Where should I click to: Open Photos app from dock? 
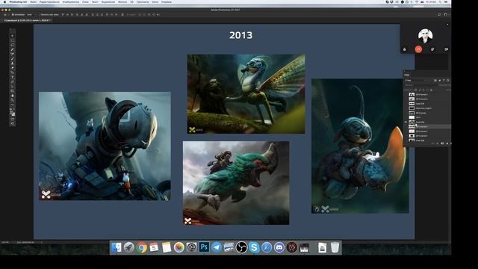[179, 247]
